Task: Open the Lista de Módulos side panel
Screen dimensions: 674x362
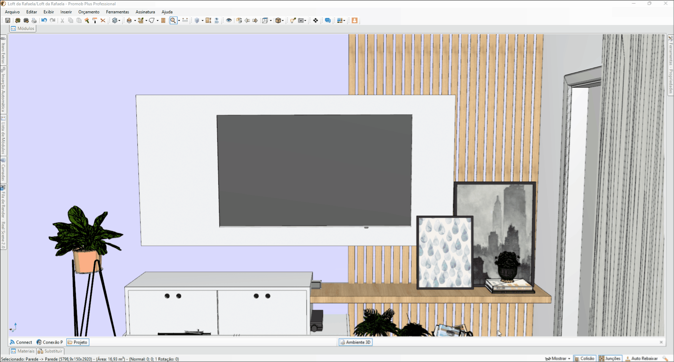Action: [3, 135]
